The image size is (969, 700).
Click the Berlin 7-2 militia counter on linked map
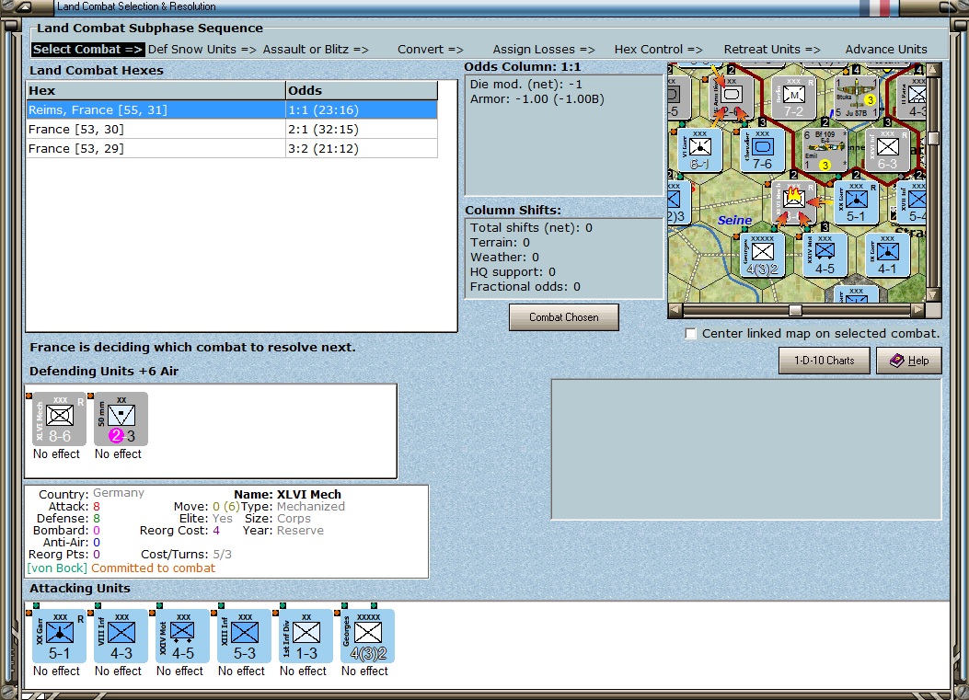point(793,98)
